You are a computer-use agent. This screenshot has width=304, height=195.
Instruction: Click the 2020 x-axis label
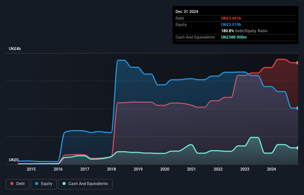click(x=165, y=169)
